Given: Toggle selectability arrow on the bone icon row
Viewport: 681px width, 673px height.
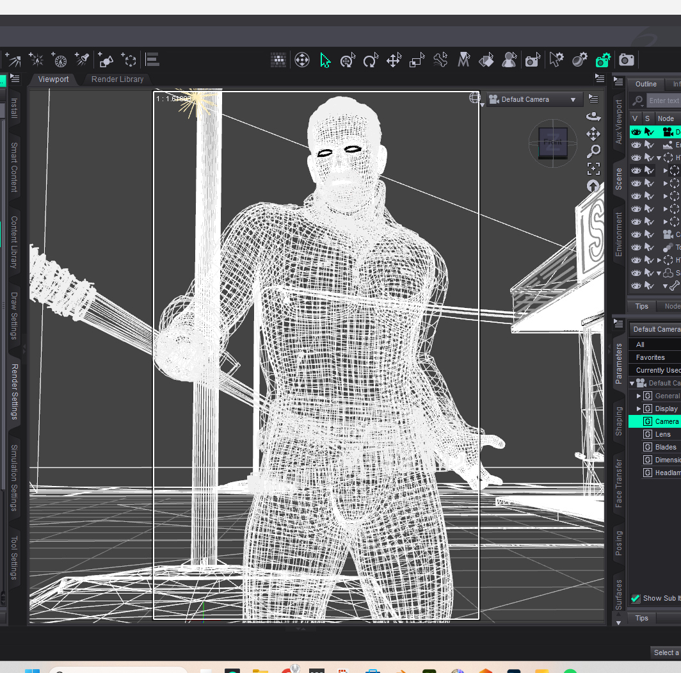Looking at the screenshot, I should (x=649, y=286).
